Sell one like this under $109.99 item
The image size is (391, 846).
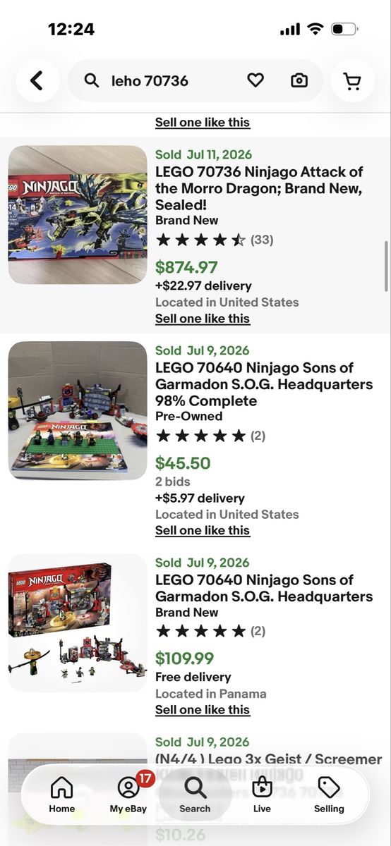pos(203,709)
